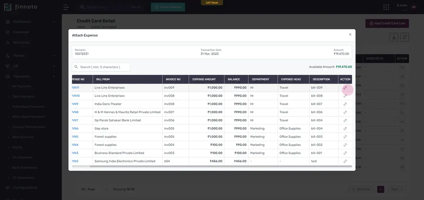Select the Samsung India Electronics Private Limited cell
This screenshot has height=200, width=424.
(x=127, y=161)
